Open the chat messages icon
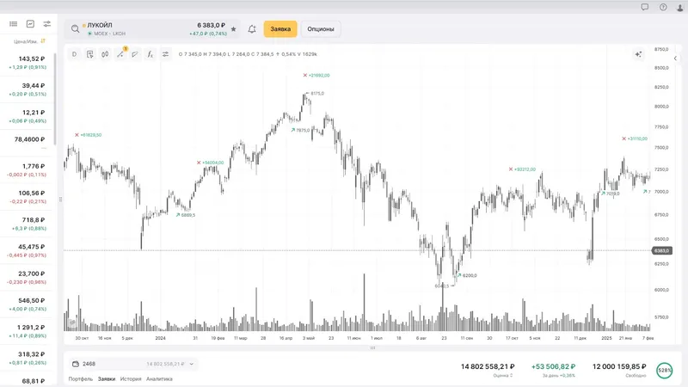Screen dimensions: 688x387 [645, 7]
